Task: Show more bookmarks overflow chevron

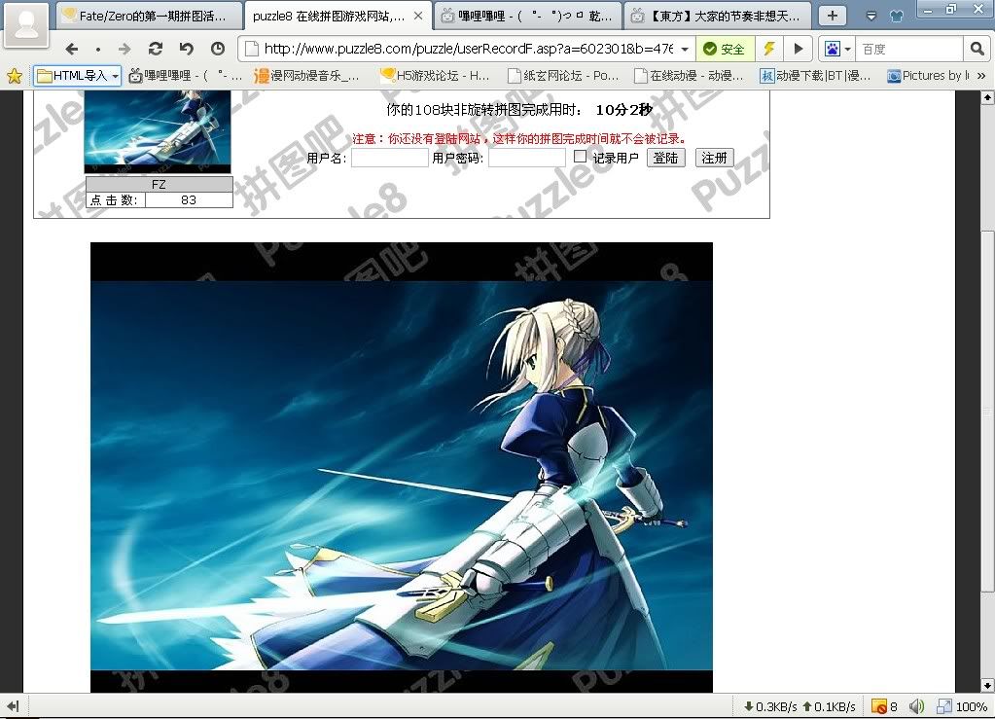Action: click(x=981, y=76)
